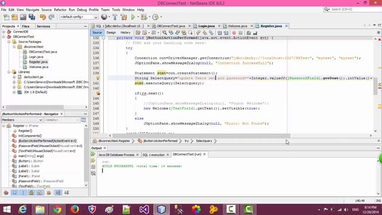Expand the ConnectDB project node
The image size is (382, 215).
[4, 32]
